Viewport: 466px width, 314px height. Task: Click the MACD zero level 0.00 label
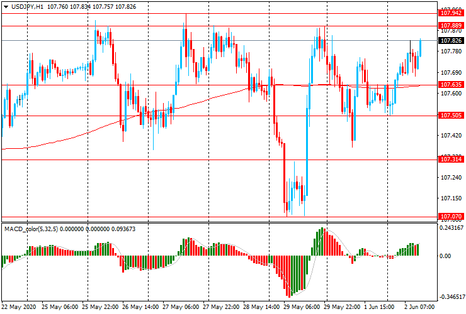446,256
